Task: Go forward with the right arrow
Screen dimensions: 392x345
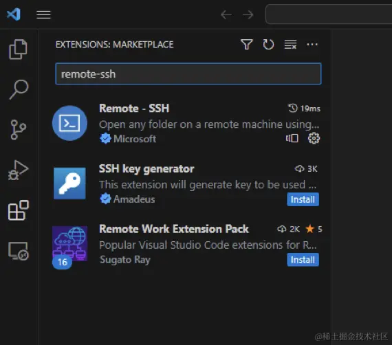Action: coord(248,14)
